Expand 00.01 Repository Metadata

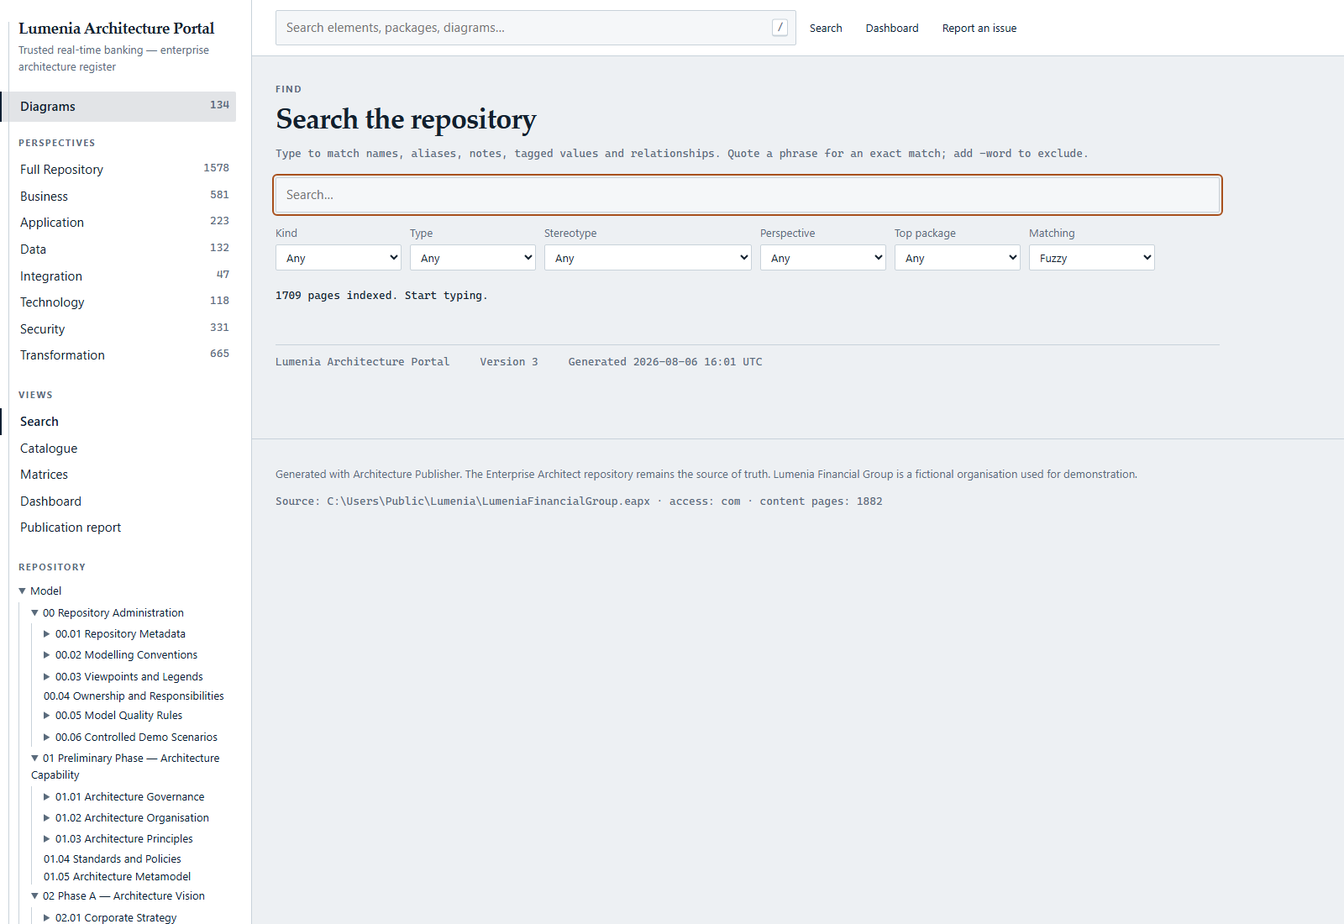pyautogui.click(x=47, y=634)
